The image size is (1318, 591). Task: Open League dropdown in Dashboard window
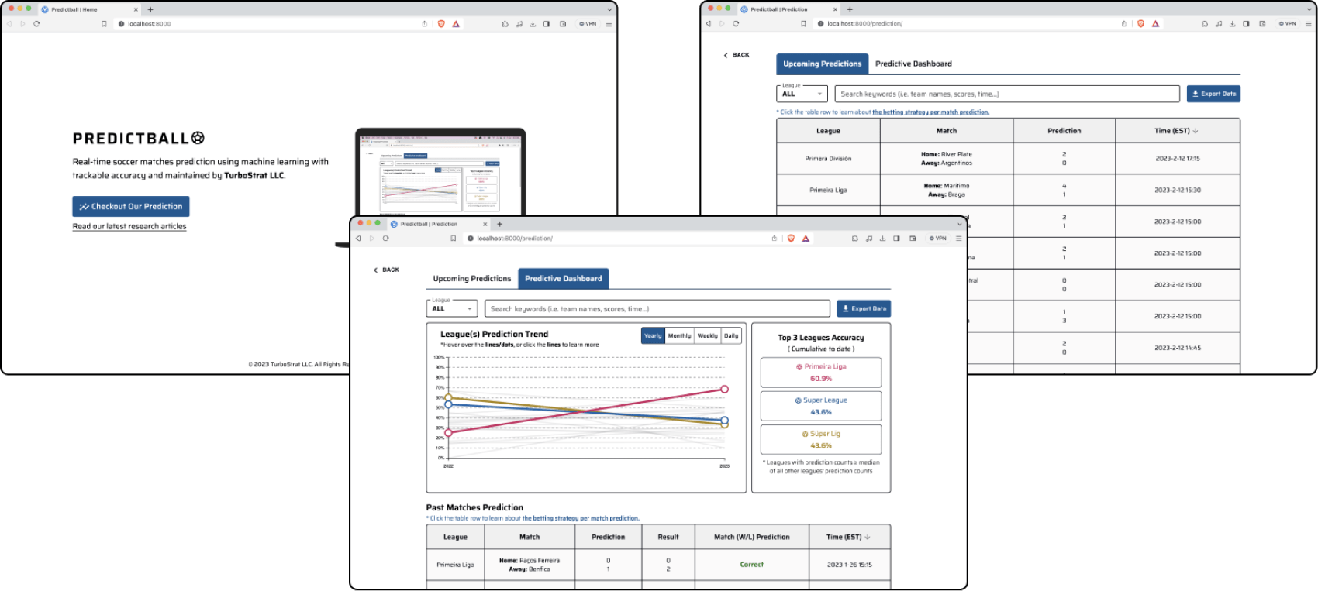[x=452, y=308]
